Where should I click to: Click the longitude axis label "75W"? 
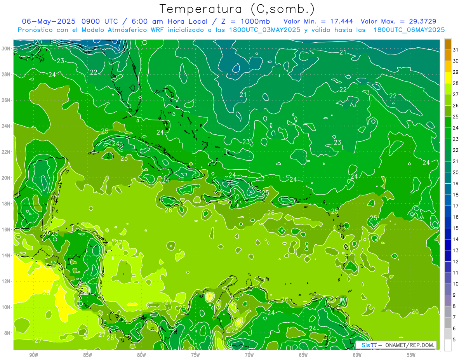coord(195,355)
